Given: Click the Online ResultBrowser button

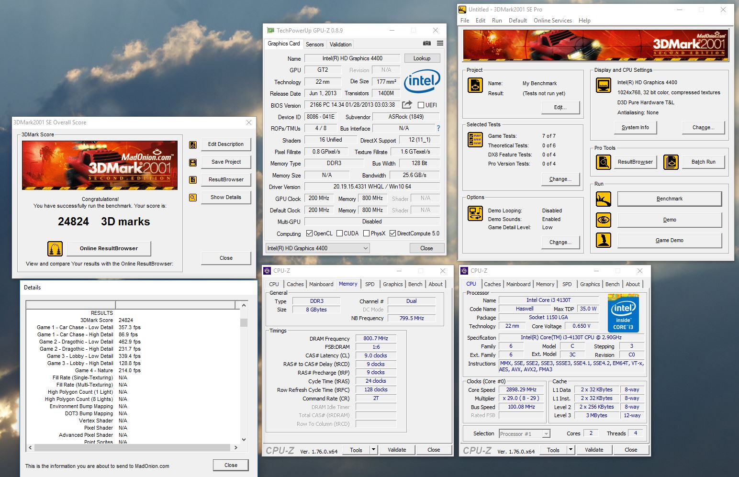Looking at the screenshot, I should [x=109, y=248].
